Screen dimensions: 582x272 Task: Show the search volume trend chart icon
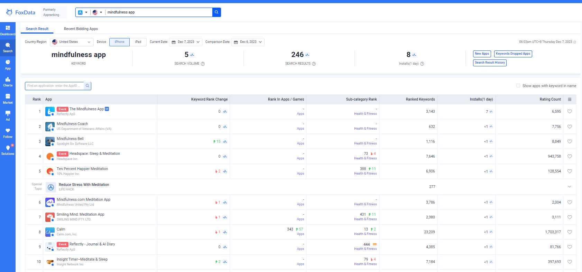click(x=192, y=55)
